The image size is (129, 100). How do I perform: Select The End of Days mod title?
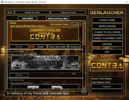(x=17, y=80)
